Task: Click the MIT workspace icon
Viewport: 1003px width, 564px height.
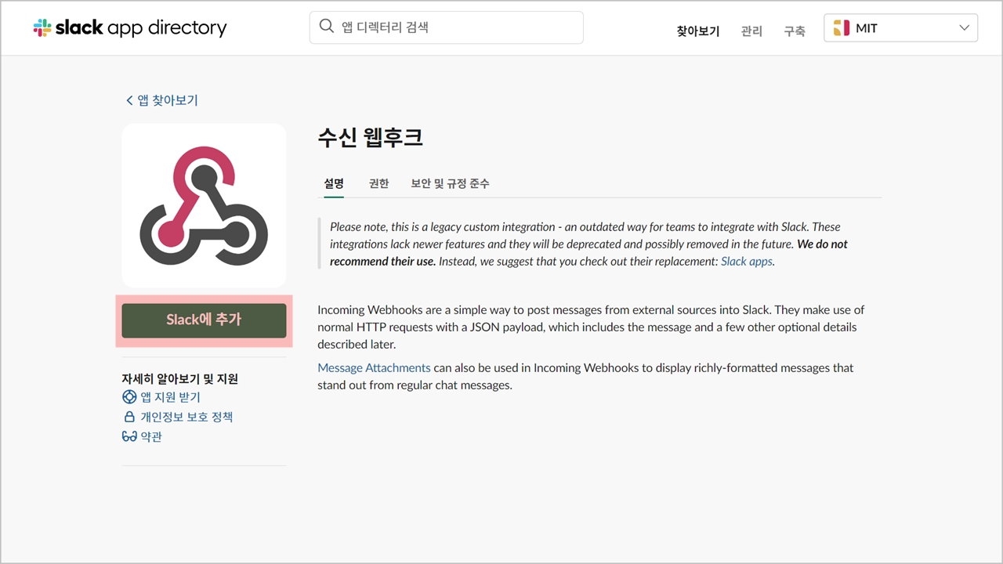Action: (842, 28)
